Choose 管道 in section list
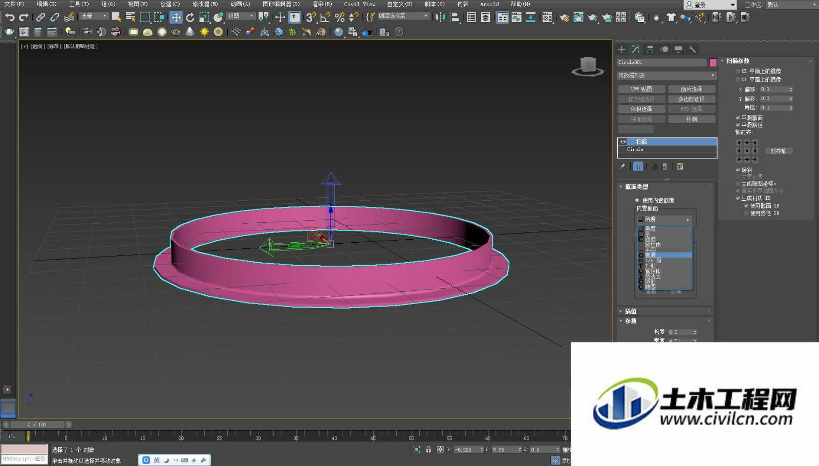 click(665, 255)
